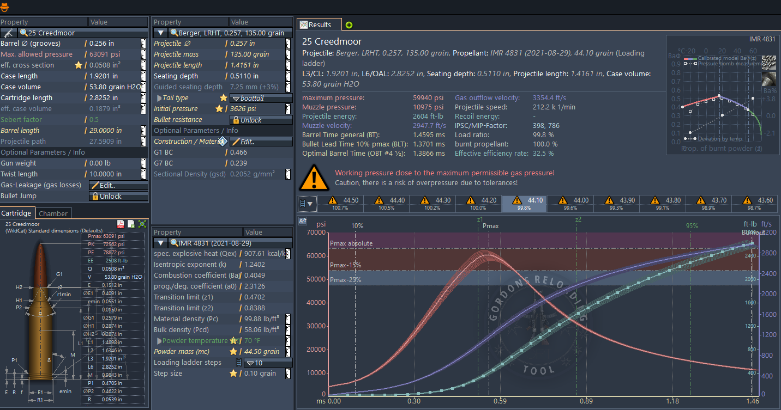Select the 43.60 grain ladder step
This screenshot has height=410, width=781.
coord(755,204)
